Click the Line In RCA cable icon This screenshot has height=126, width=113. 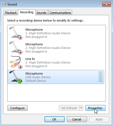pos(15,62)
